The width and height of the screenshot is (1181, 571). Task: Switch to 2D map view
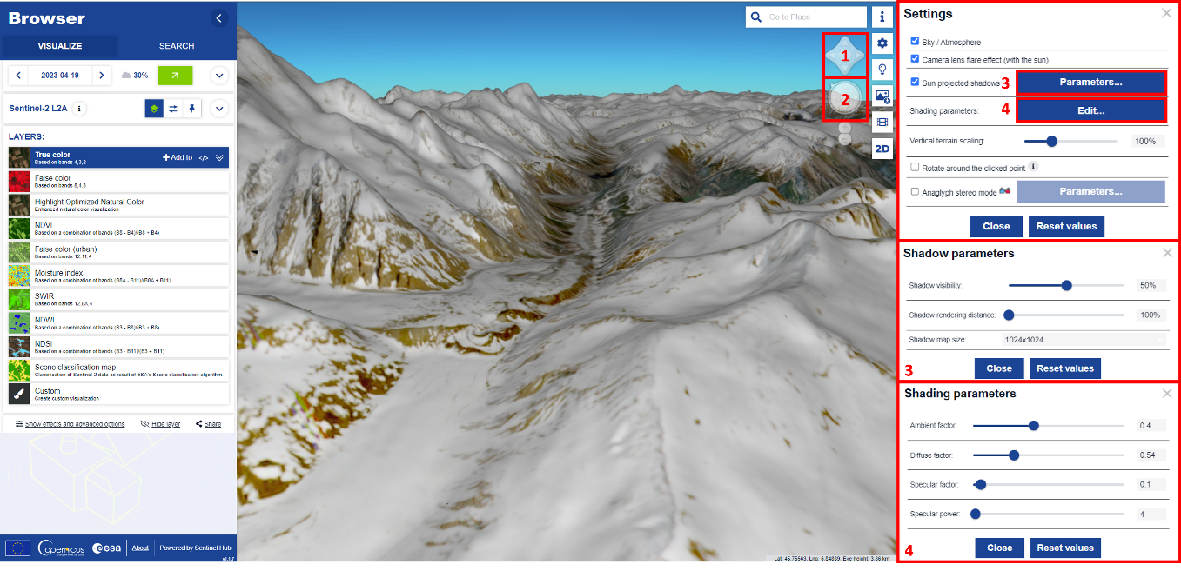click(x=882, y=149)
